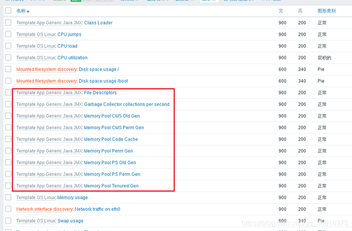
Task: Open the Memory Pool Code Cache graph
Action: 111,139
